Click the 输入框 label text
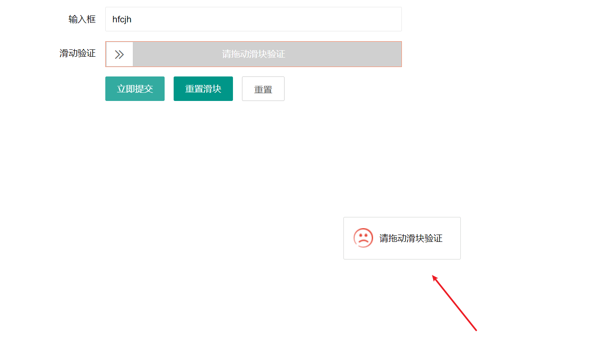 82,19
